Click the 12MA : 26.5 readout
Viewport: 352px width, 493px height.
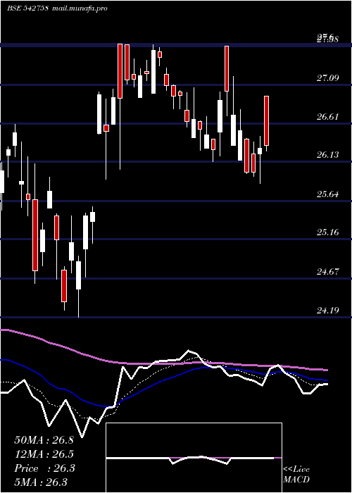click(44, 454)
